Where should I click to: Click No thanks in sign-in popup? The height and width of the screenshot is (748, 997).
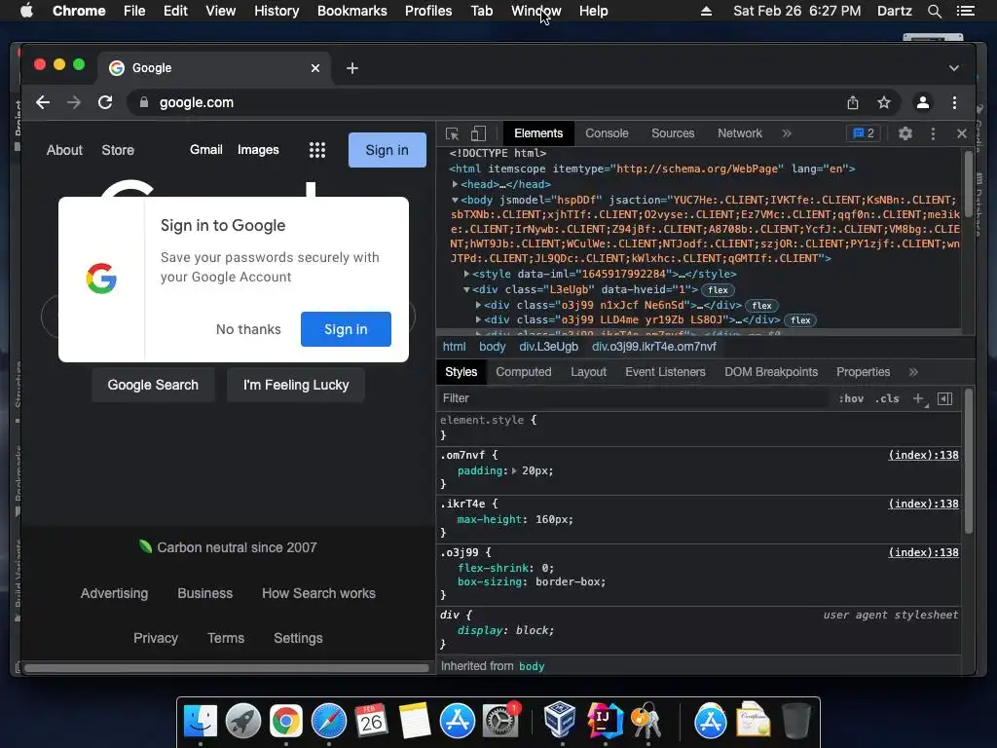(248, 329)
